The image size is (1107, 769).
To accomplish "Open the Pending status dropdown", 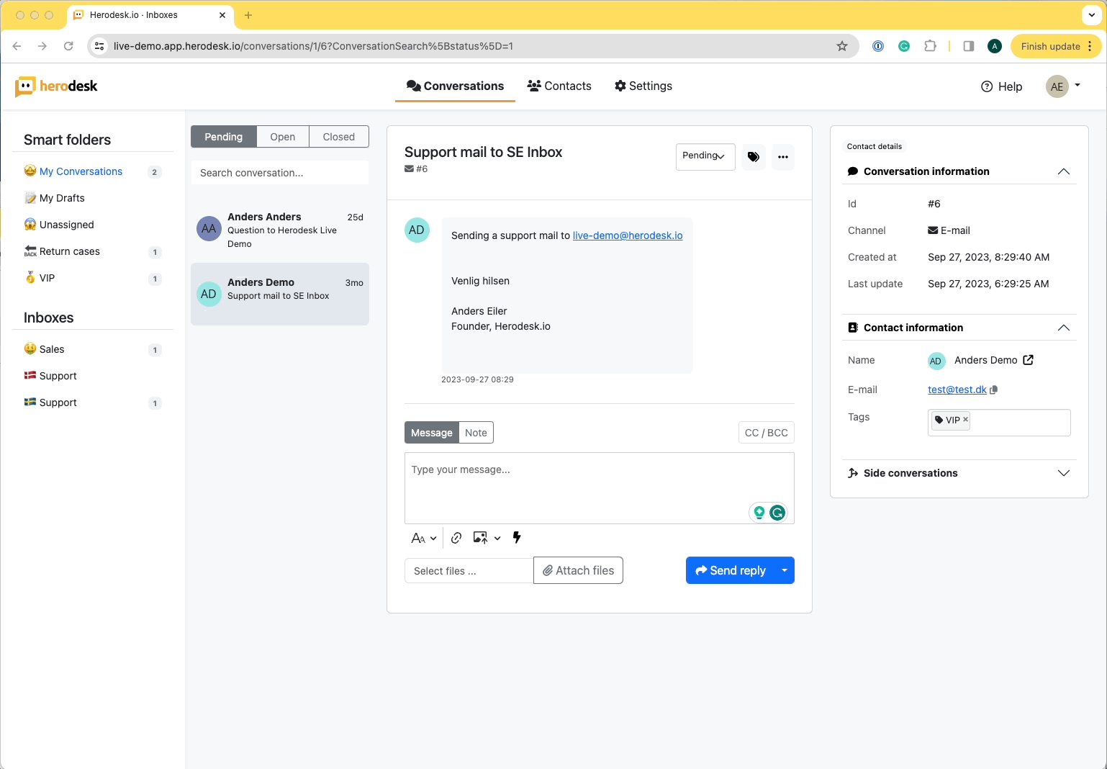I will pyautogui.click(x=705, y=156).
